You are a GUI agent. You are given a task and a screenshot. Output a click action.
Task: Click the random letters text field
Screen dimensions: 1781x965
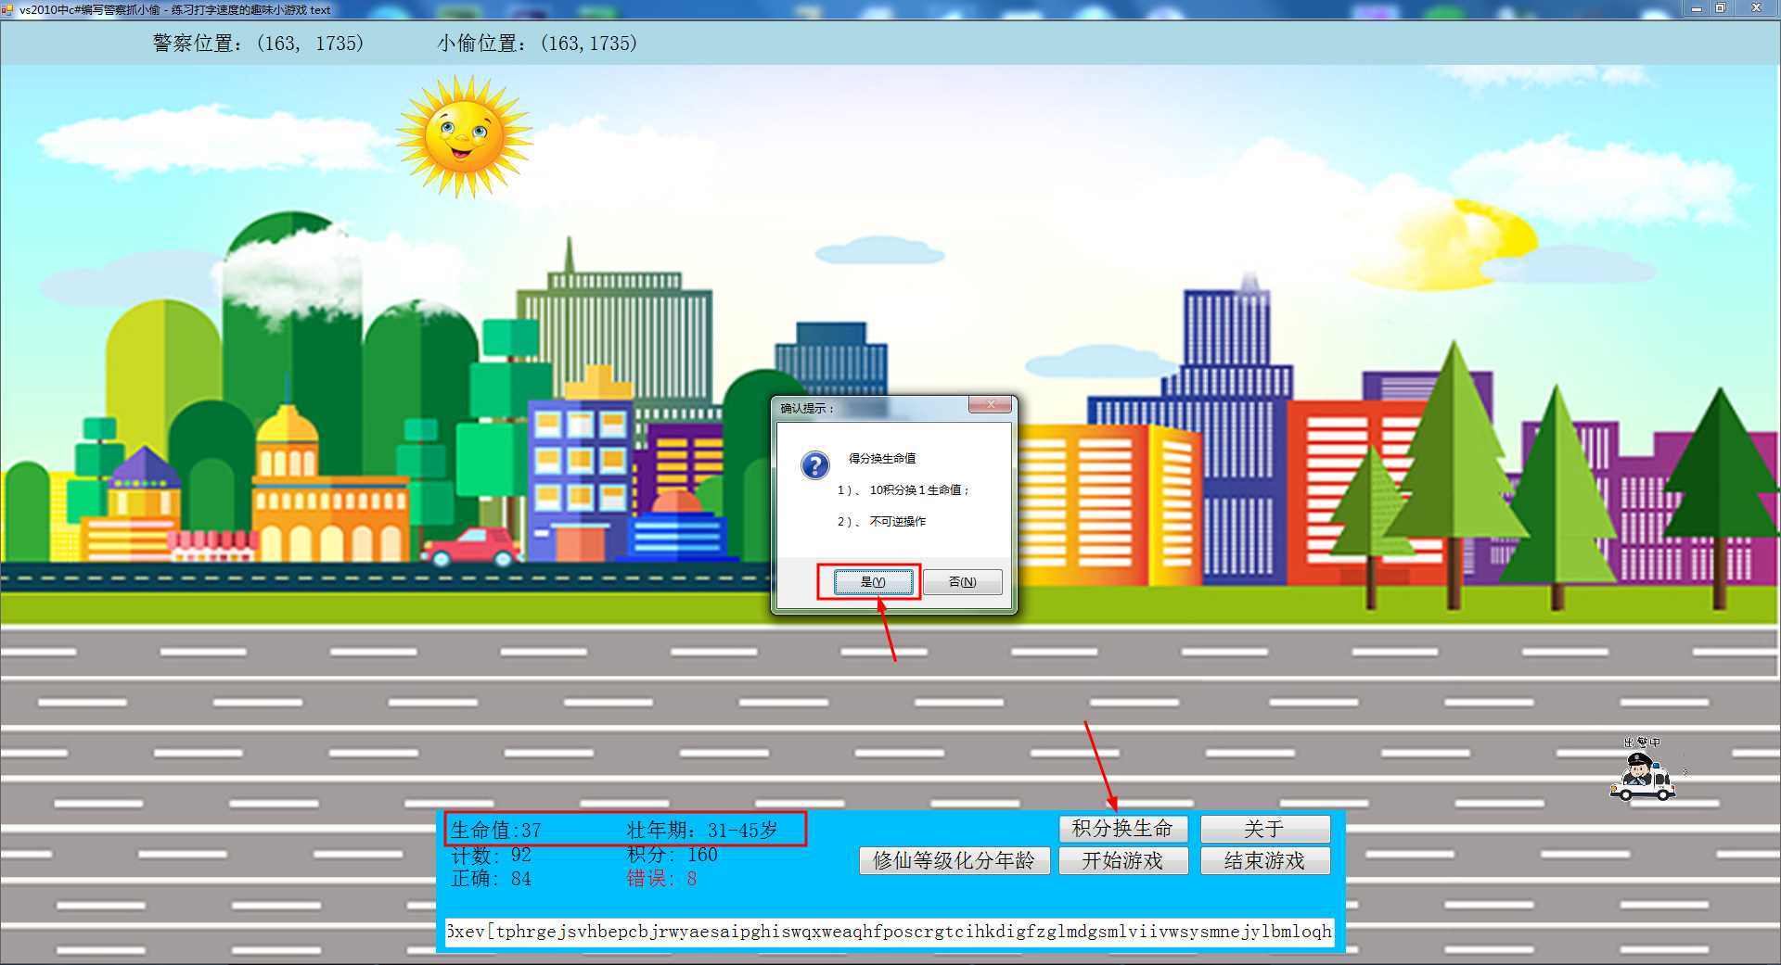[890, 932]
